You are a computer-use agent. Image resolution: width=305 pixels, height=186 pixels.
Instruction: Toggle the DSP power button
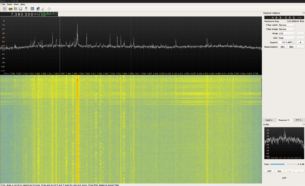[x=4, y=9]
